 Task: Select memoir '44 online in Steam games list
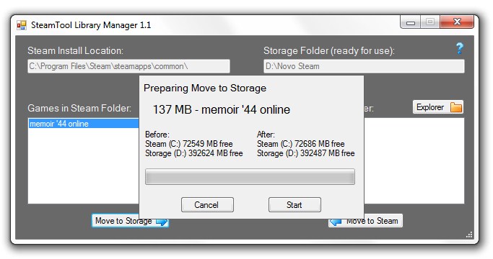pos(84,124)
